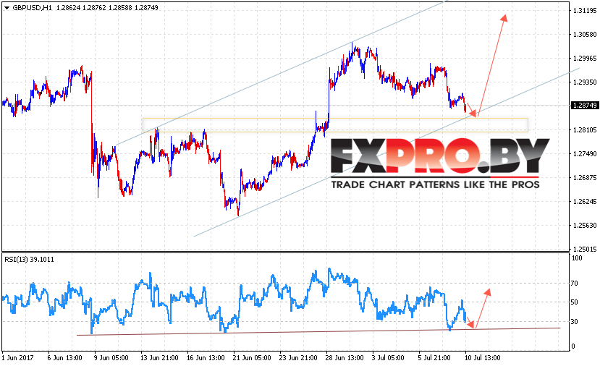The width and height of the screenshot is (600, 366).
Task: Click the Trade Chart Patterns Like The Pros tagline
Action: pos(436,184)
